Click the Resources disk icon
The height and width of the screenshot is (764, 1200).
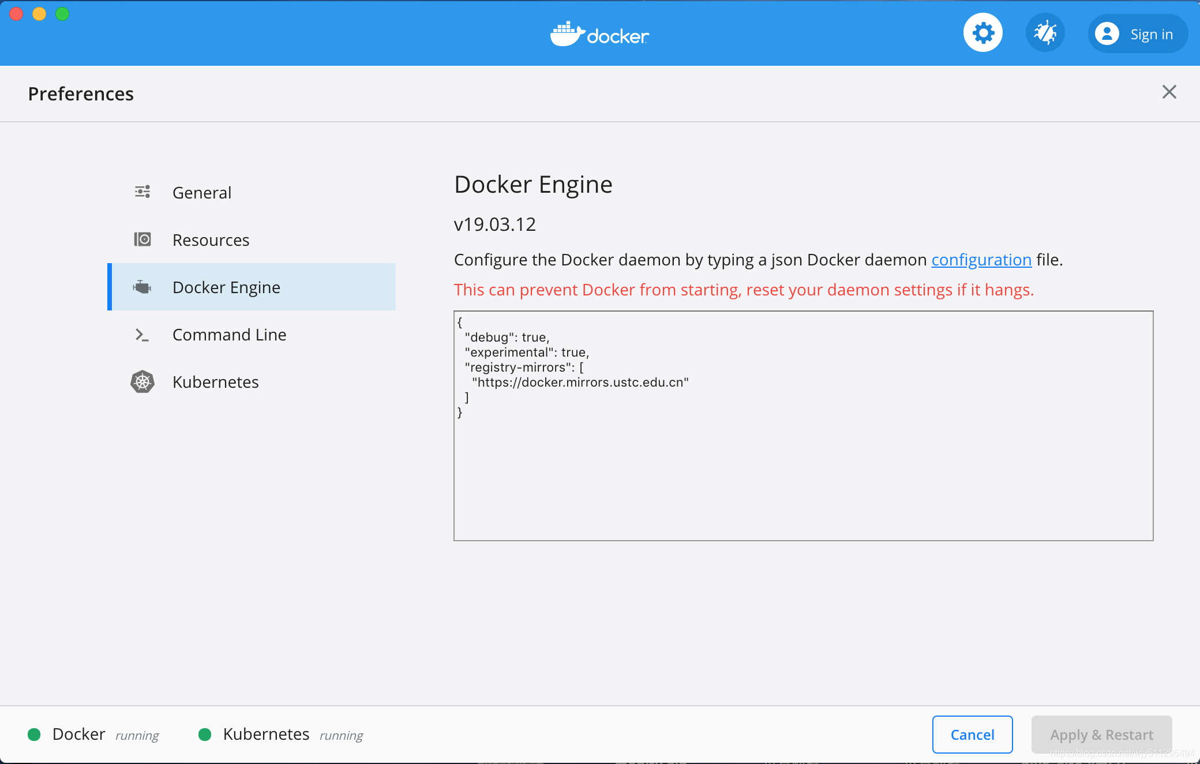coord(142,239)
